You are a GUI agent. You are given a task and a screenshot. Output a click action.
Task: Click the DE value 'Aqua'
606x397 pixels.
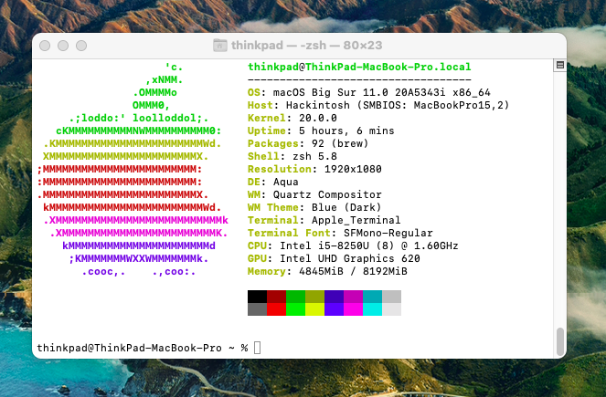pos(285,182)
